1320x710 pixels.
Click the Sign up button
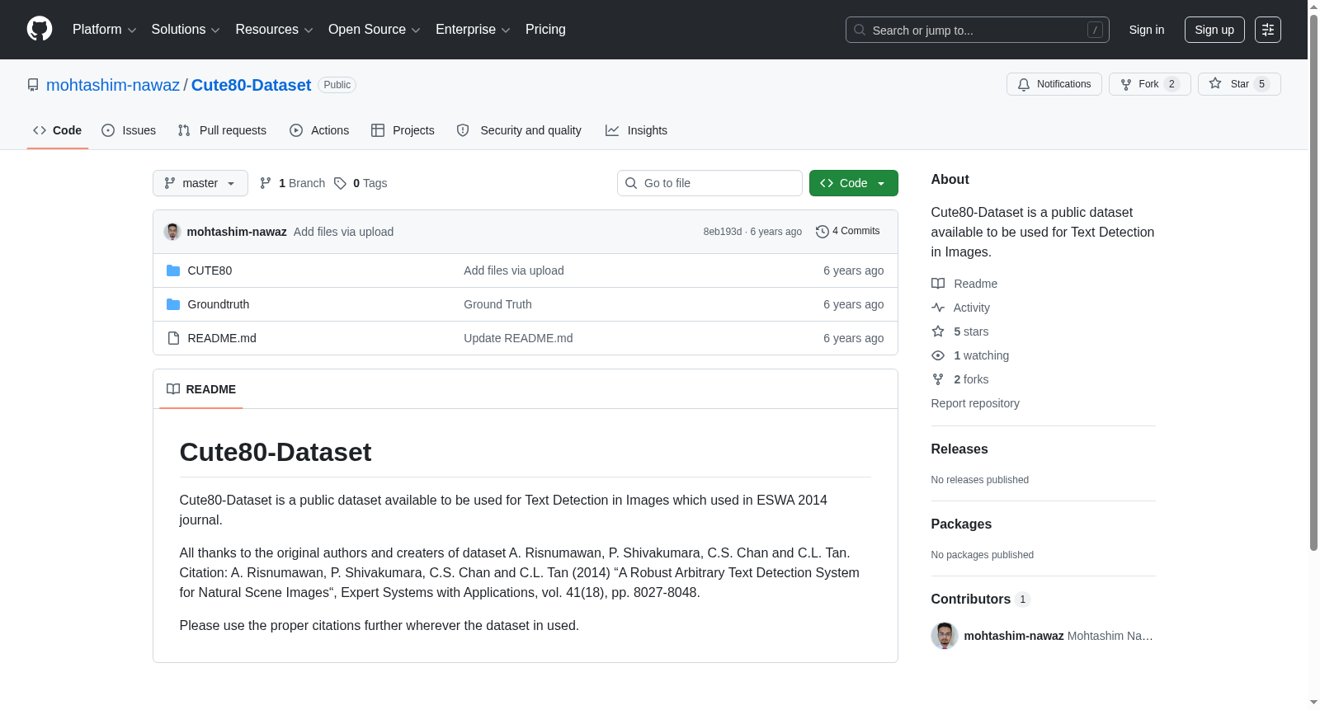(1214, 30)
